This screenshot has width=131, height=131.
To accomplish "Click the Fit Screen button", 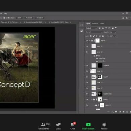I will click(29, 18).
